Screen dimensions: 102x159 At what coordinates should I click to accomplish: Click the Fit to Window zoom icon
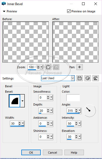tap(48, 67)
